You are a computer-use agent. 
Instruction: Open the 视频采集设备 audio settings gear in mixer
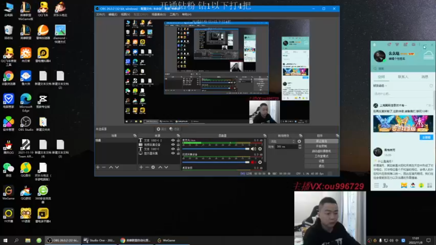(x=260, y=162)
